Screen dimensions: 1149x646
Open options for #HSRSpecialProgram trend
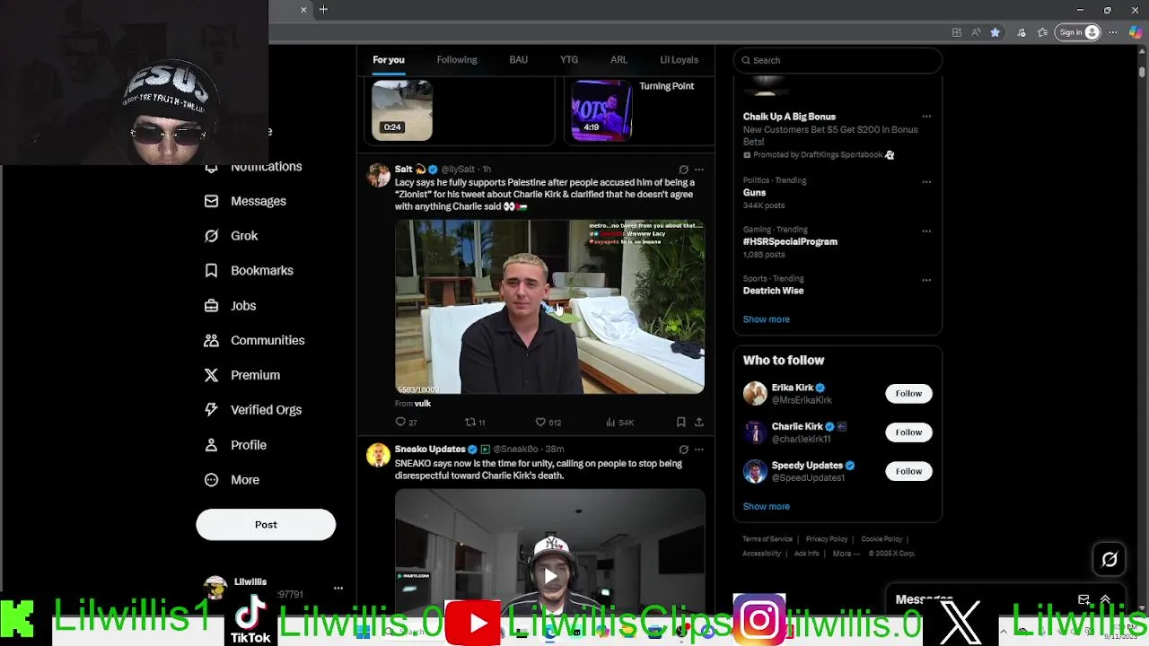(x=926, y=231)
